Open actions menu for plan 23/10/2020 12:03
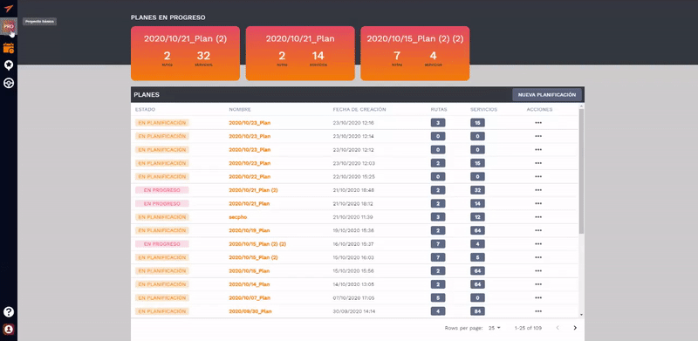Image resolution: width=698 pixels, height=341 pixels. click(x=538, y=163)
